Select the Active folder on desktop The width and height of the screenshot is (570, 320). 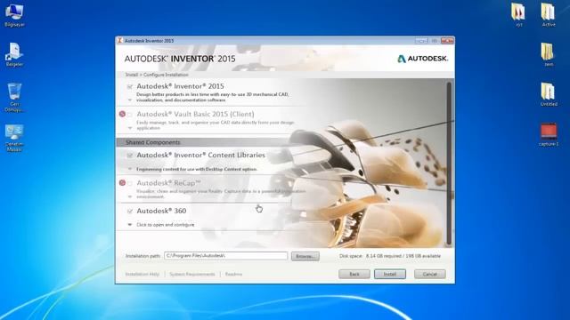point(549,15)
